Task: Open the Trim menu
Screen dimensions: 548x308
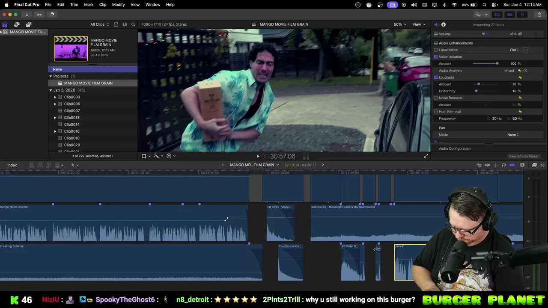Action: [74, 5]
